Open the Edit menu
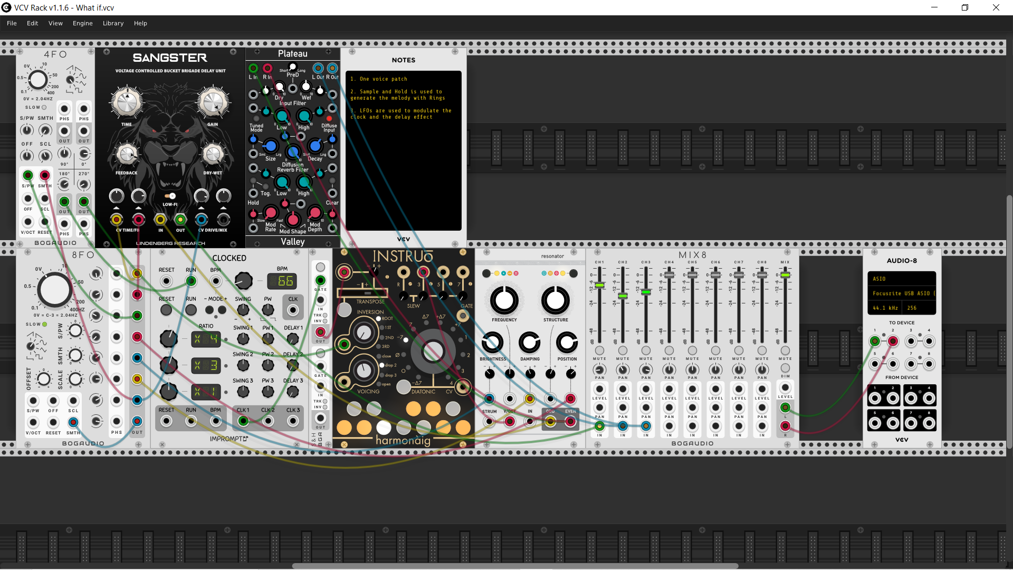The image size is (1013, 570). click(x=32, y=23)
